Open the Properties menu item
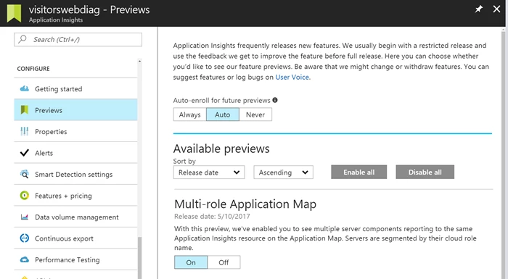This screenshot has height=279, width=508. click(75, 131)
